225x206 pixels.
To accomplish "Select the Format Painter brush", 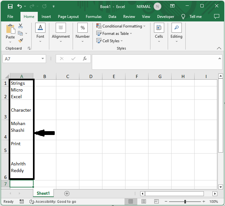I will coord(20,41).
